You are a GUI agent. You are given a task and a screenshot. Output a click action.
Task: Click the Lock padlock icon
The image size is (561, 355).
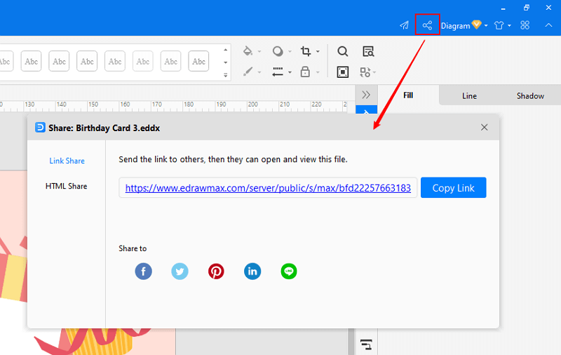[305, 72]
